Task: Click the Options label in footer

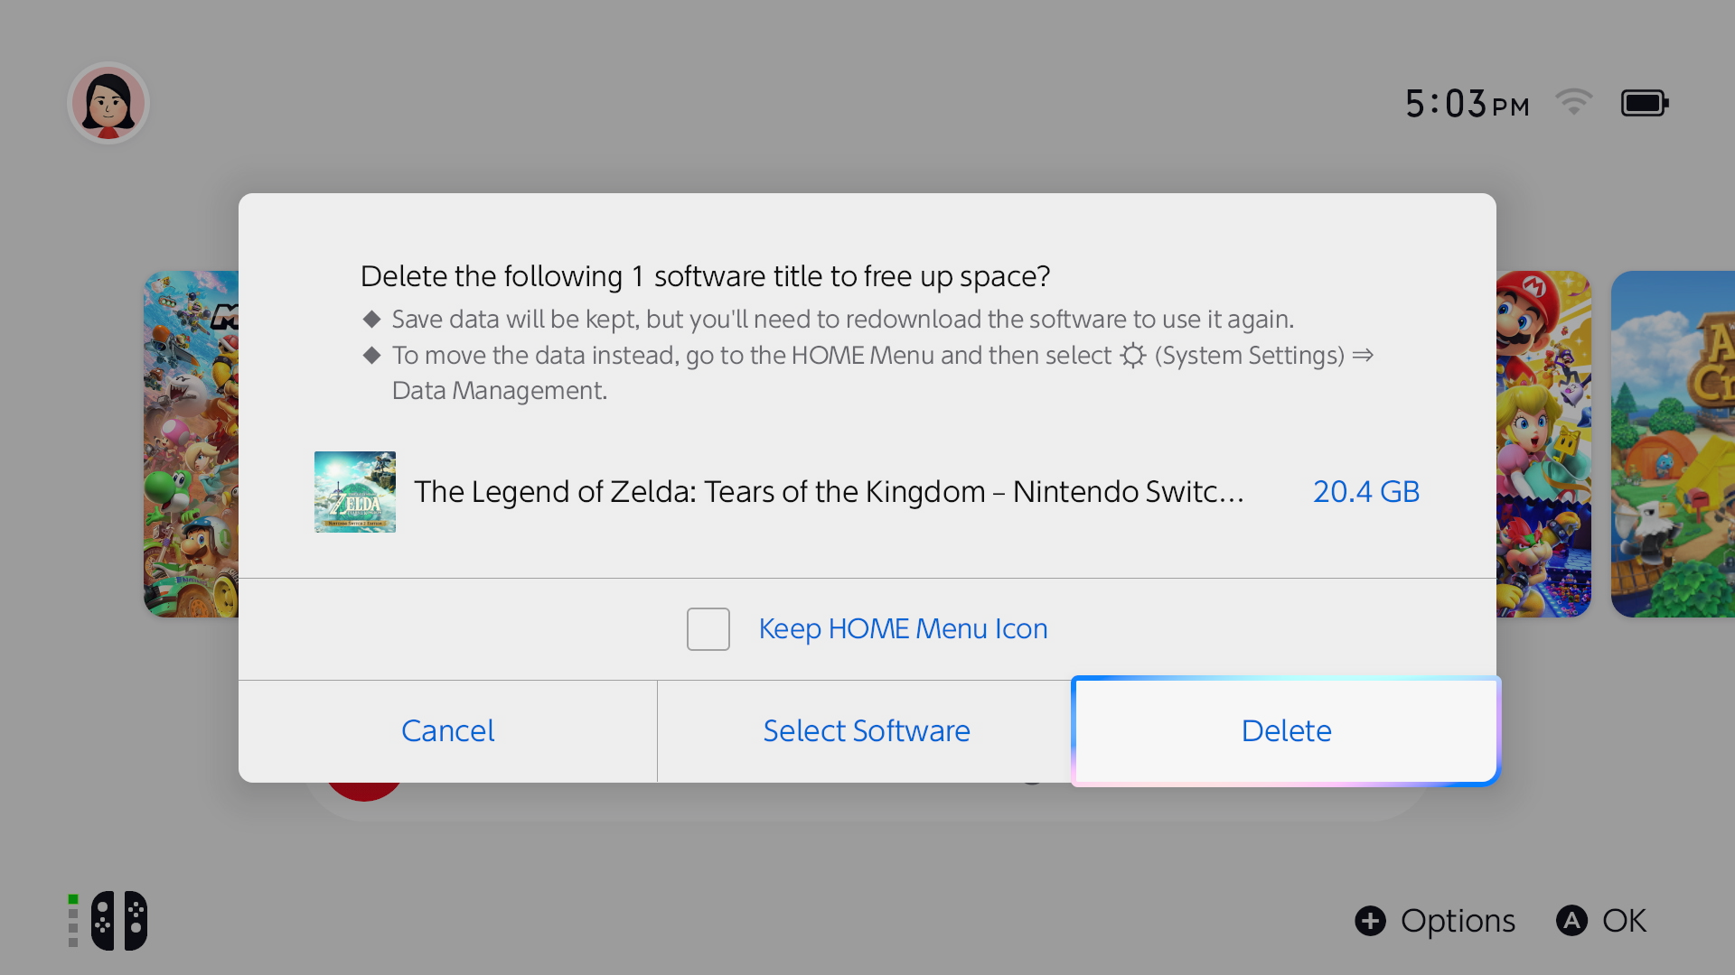Action: tap(1458, 921)
